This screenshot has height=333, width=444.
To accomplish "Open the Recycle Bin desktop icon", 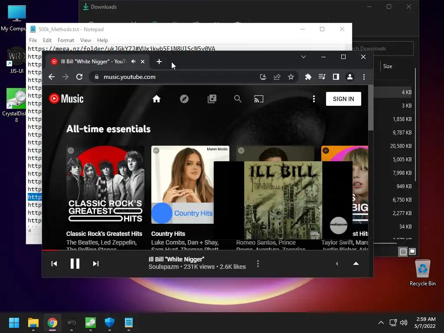I will pyautogui.click(x=422, y=273).
